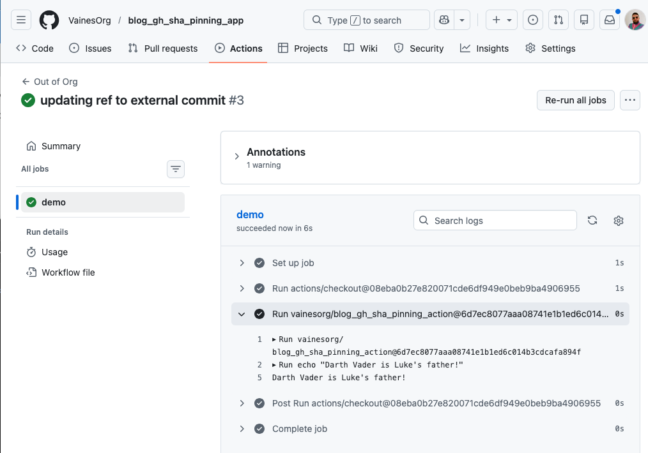Switch to the Code tab
648x453 pixels.
[x=35, y=48]
